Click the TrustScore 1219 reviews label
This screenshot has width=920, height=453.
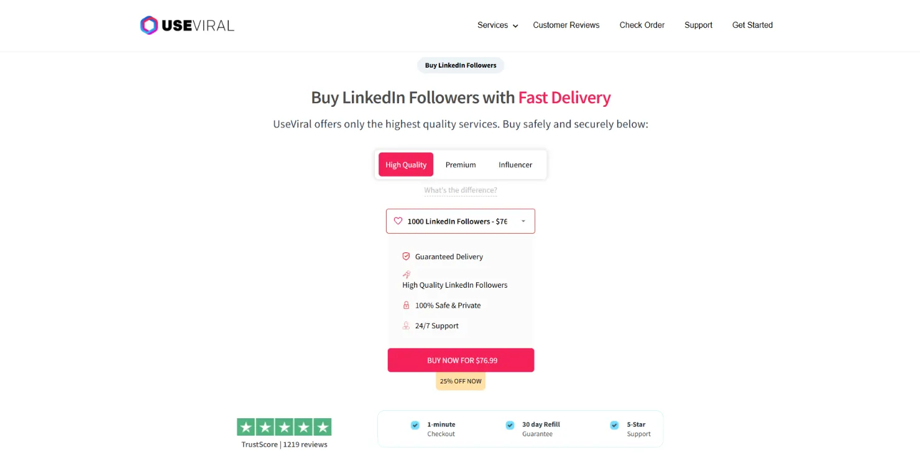(x=283, y=444)
